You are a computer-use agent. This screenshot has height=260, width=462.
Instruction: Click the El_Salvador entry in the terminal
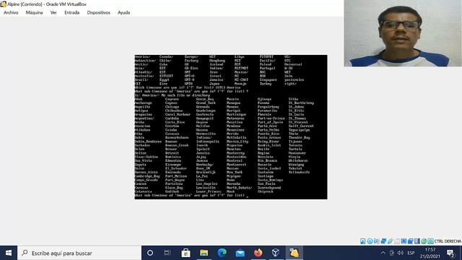[x=176, y=168]
